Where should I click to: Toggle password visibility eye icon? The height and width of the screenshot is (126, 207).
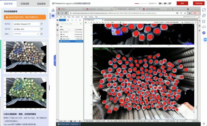tap(38, 34)
